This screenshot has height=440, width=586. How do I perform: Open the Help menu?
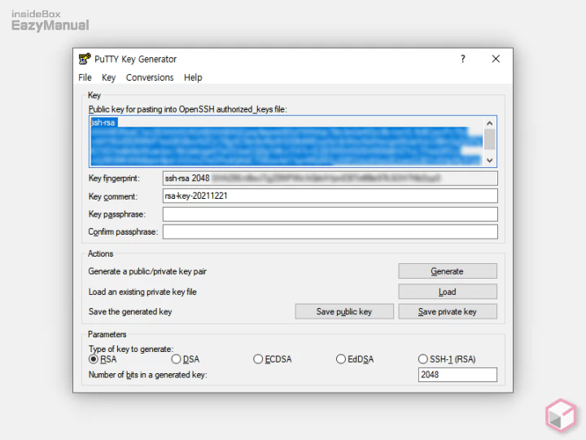pyautogui.click(x=193, y=77)
